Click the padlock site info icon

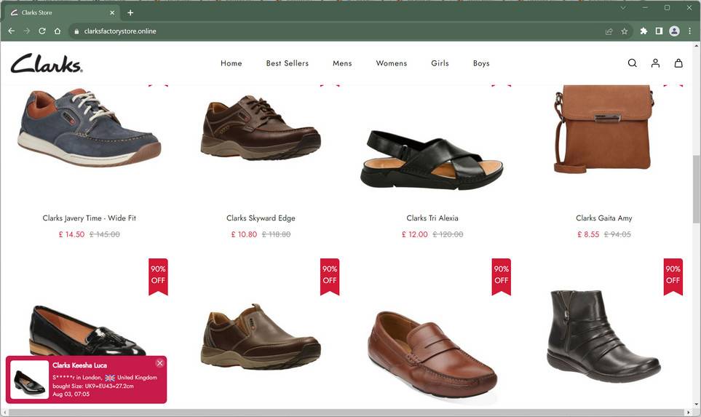[x=76, y=31]
